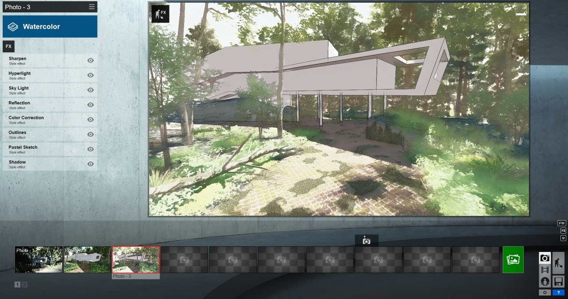Open the Photo - 3 hamburger menu
The image size is (568, 299).
pyautogui.click(x=92, y=7)
